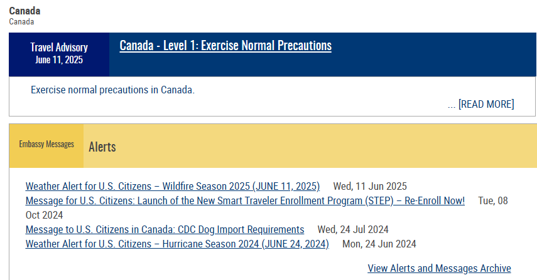Click the smaller Canada subtitle text
537x280 pixels.
(21, 21)
